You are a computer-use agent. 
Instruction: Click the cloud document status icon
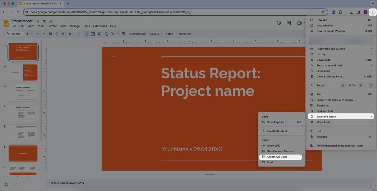[x=51, y=21]
